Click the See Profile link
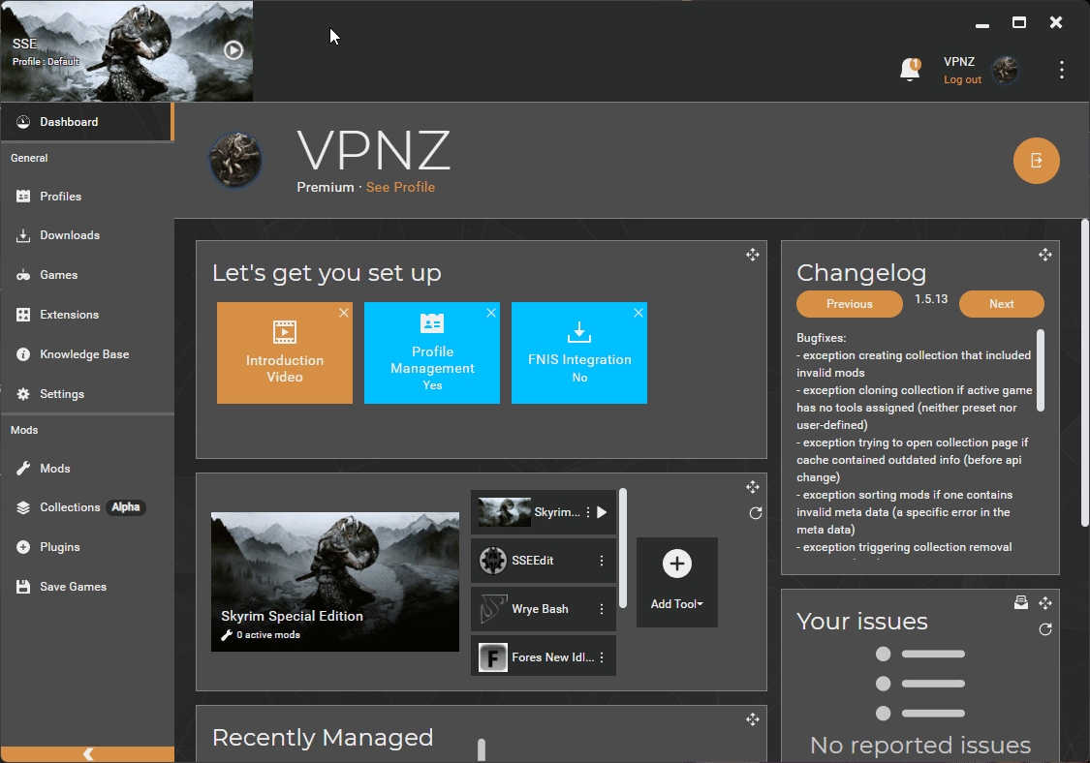This screenshot has width=1090, height=763. coord(400,187)
